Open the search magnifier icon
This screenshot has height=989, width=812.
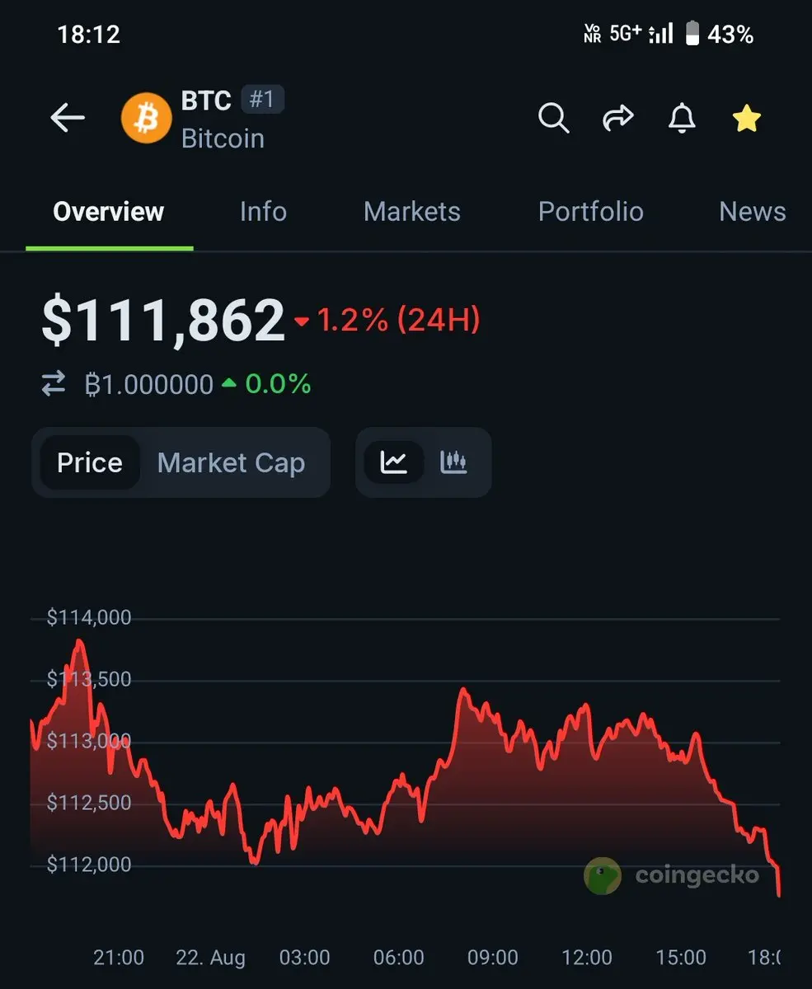point(554,119)
